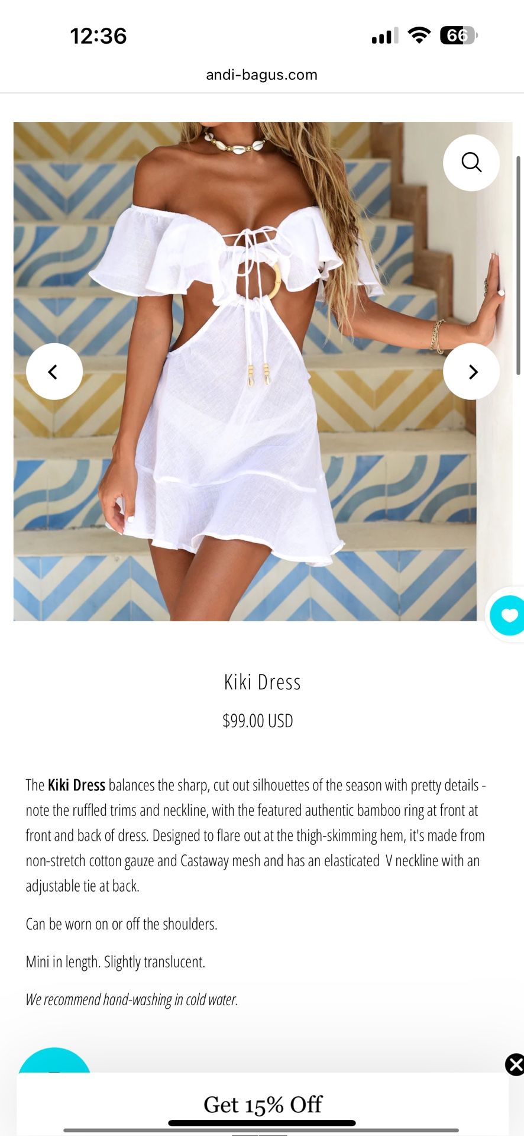Open the Get 15% Off offer banner

[x=263, y=1104]
